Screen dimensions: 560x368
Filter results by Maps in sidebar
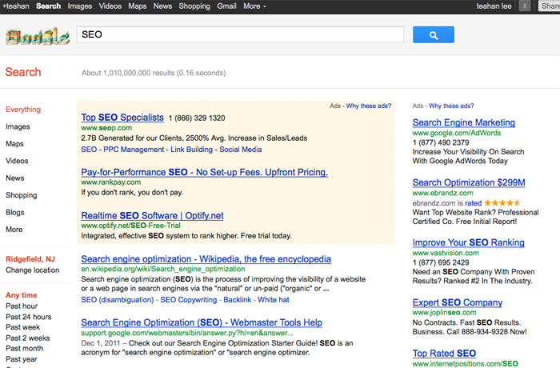click(14, 144)
